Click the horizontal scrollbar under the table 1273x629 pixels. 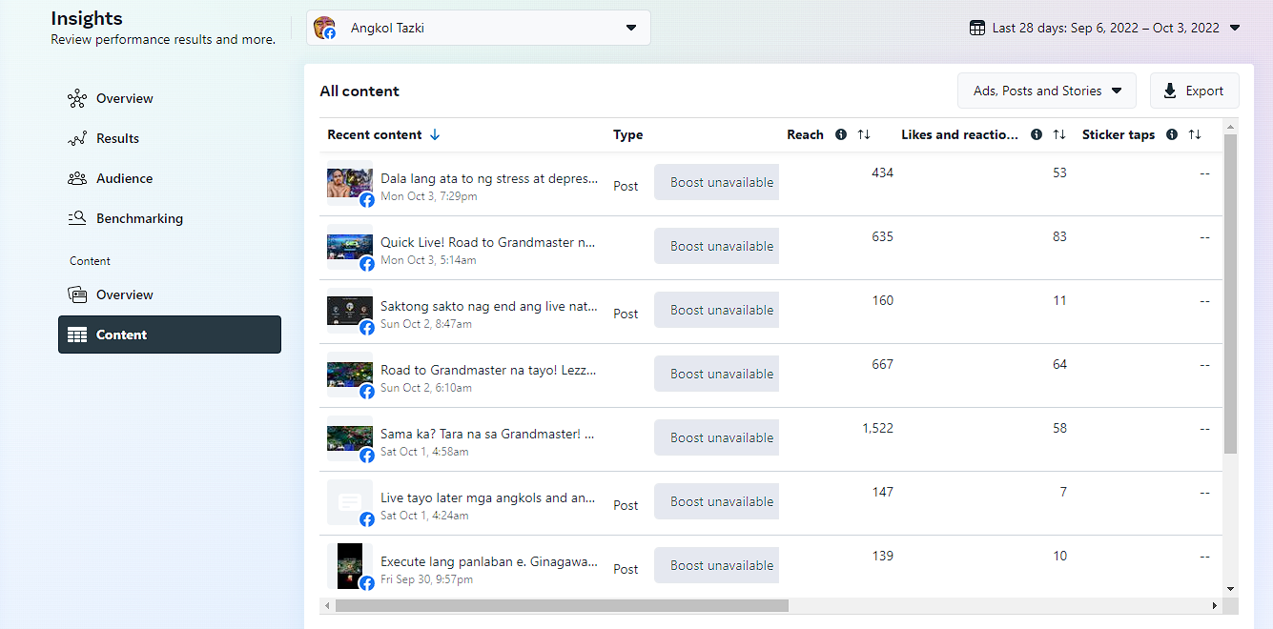562,605
